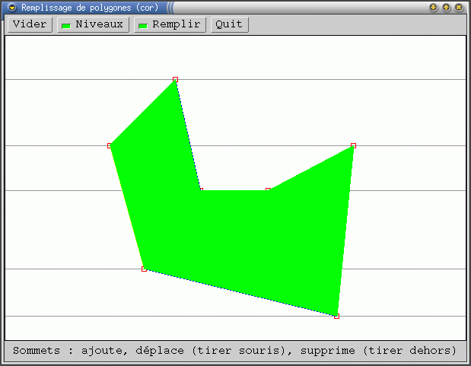Click inside the green filled polygon
The height and width of the screenshot is (366, 471).
[x=243, y=243]
